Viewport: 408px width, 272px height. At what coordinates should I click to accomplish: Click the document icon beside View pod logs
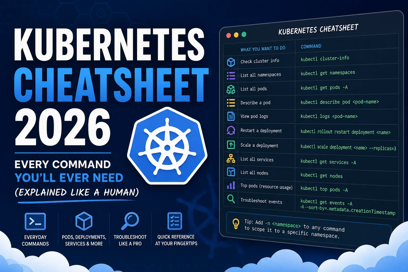[x=231, y=116]
